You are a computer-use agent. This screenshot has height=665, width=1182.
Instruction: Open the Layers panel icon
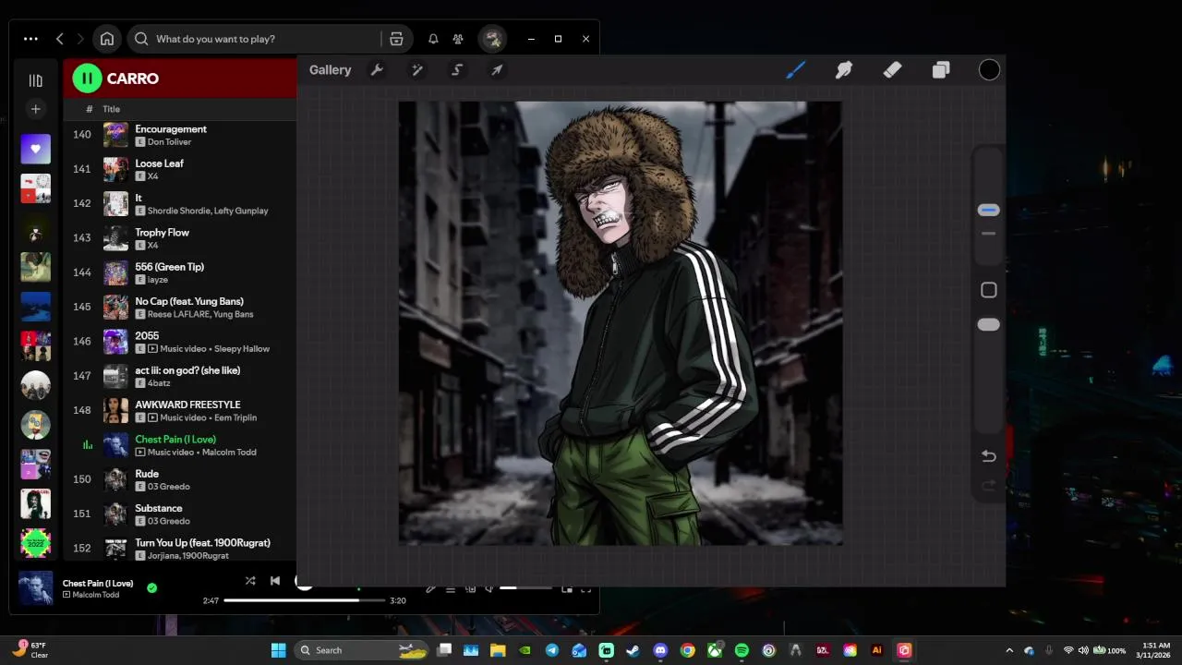941,70
